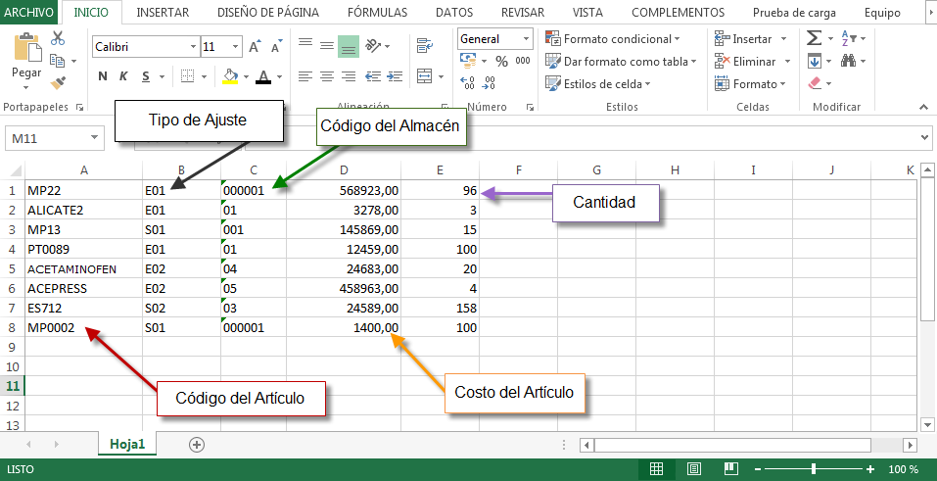This screenshot has width=937, height=481.
Task: Click the Cut scissors icon
Action: [x=58, y=38]
